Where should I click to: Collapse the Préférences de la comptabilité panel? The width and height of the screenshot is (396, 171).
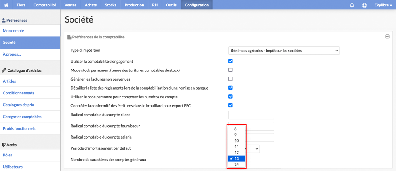387,37
